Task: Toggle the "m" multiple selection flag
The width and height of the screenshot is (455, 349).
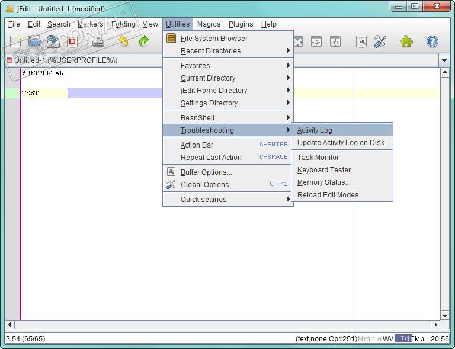Action: click(367, 339)
